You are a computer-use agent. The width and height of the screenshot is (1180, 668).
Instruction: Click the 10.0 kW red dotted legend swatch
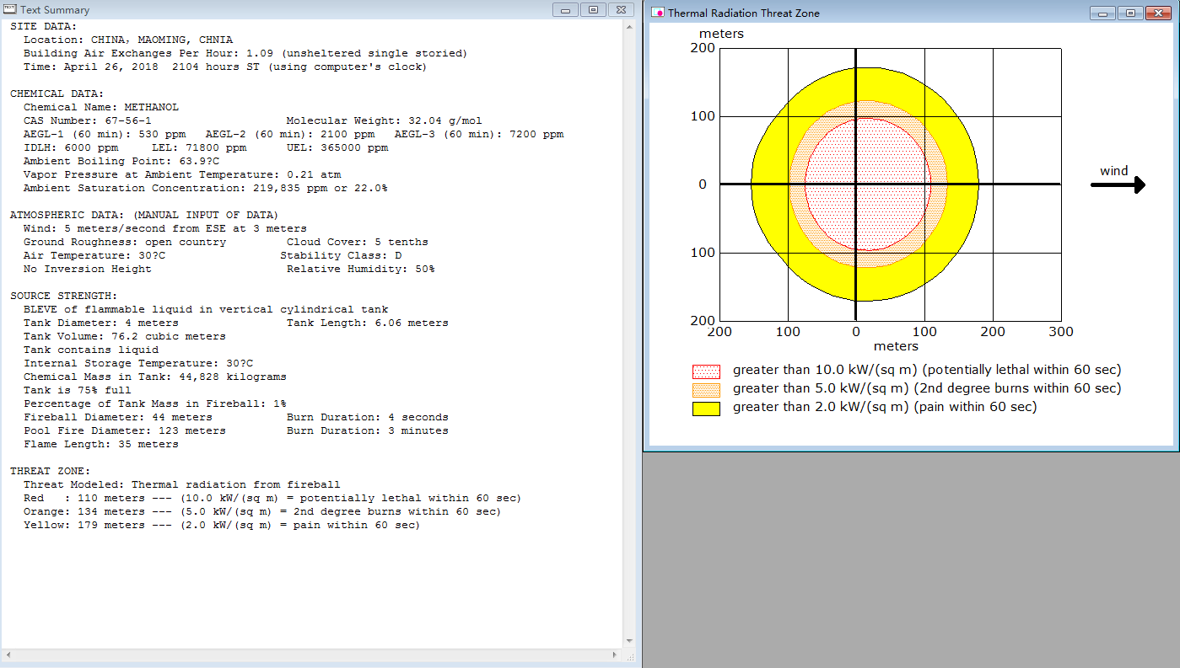coord(706,371)
